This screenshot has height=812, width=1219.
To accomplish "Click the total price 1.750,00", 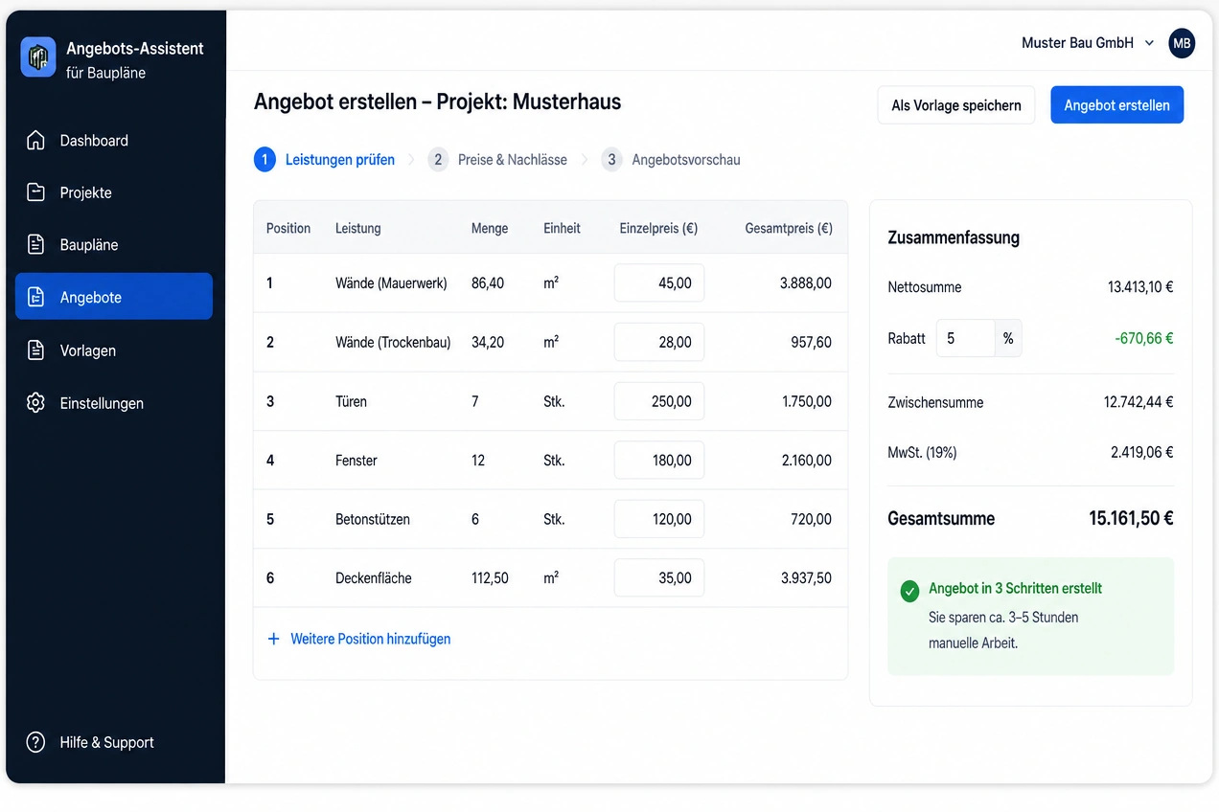I will [806, 401].
